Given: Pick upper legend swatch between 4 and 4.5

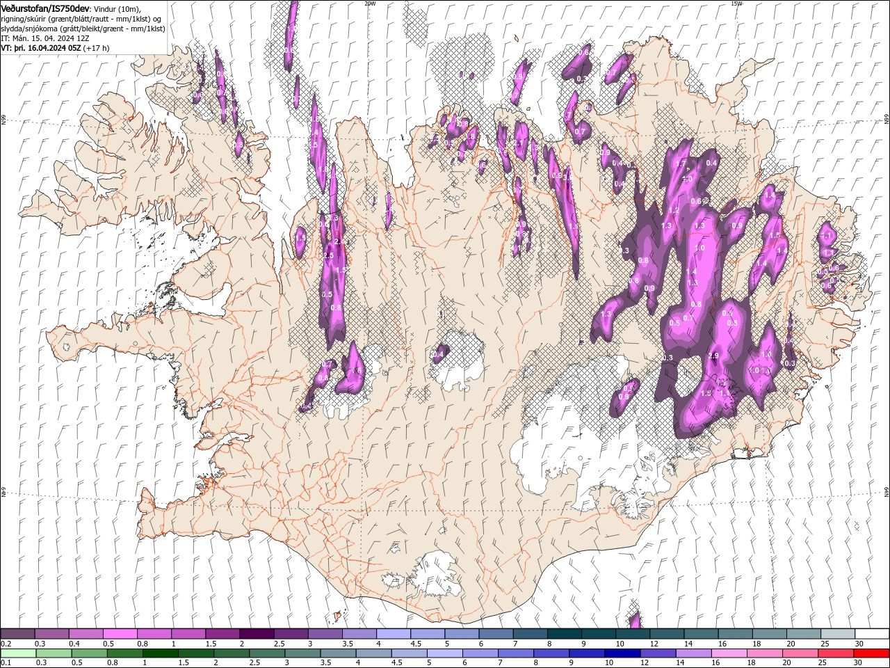Looking at the screenshot, I should pos(394,634).
